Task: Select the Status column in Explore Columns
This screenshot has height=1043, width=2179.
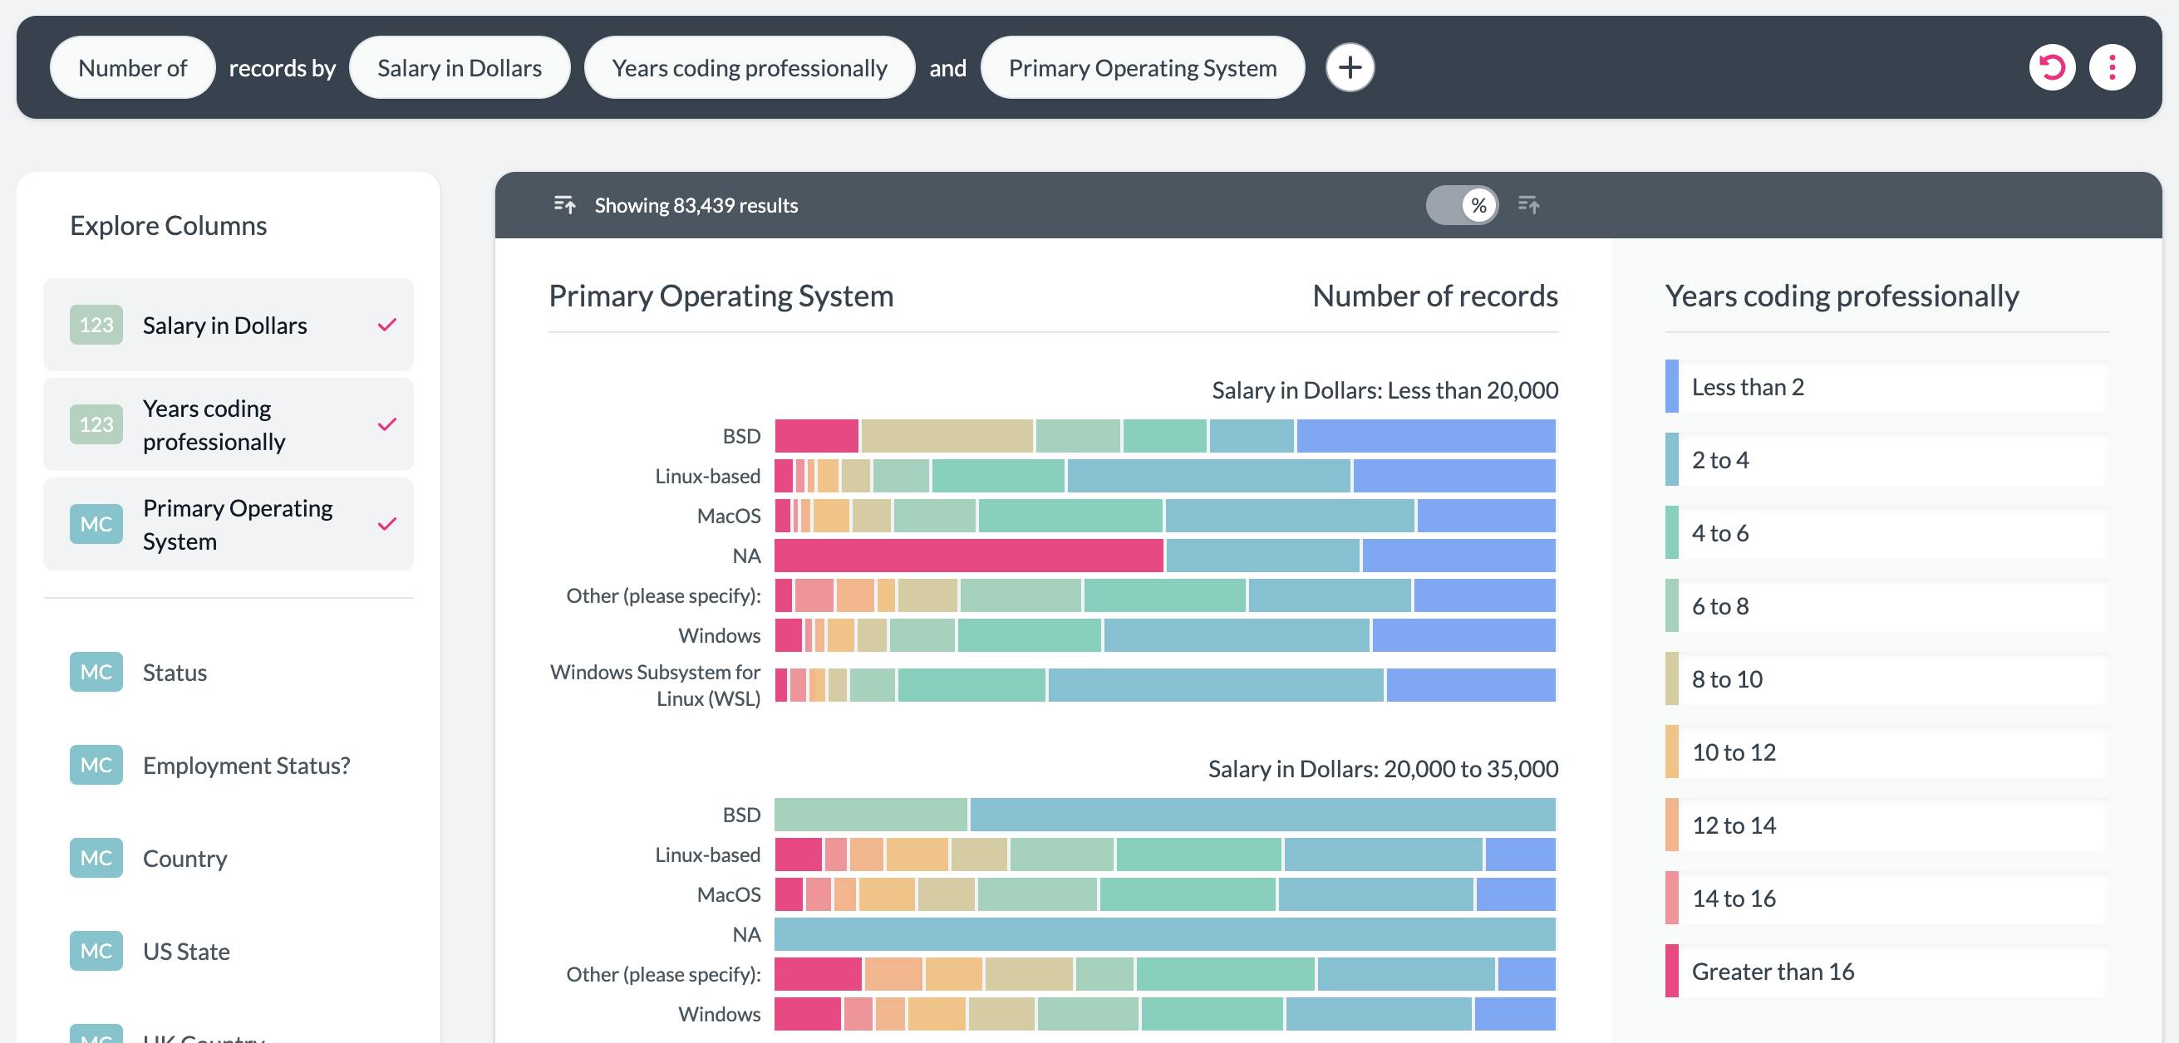Action: 174,672
